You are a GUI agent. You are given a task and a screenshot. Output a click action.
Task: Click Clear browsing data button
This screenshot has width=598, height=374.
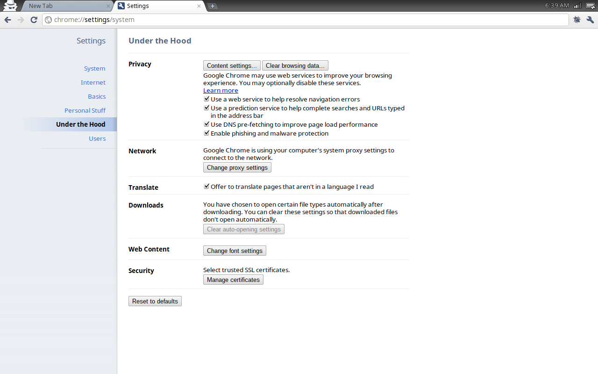pos(295,65)
